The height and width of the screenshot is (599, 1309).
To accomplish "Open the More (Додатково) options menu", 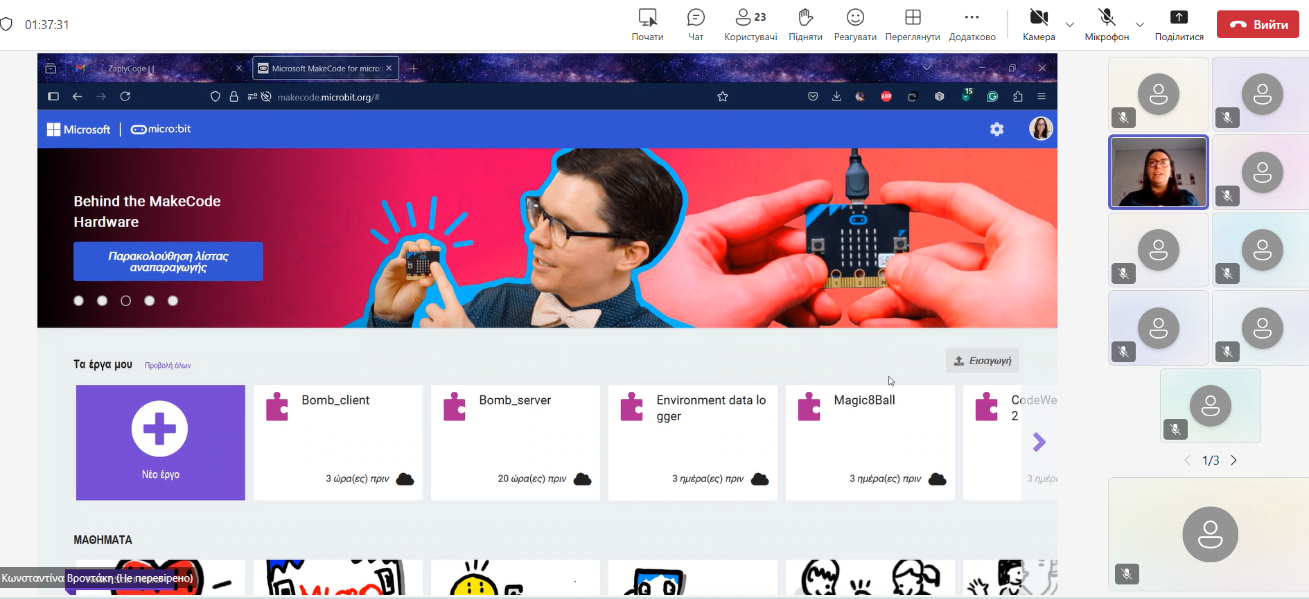I will [x=972, y=24].
